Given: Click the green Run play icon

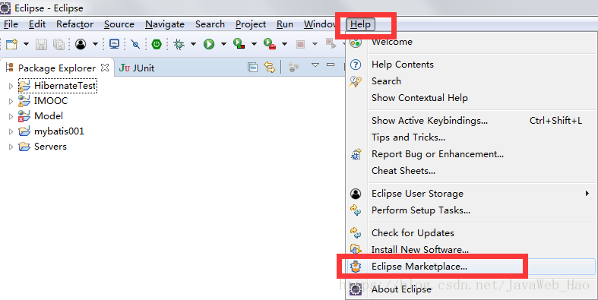Looking at the screenshot, I should (209, 44).
